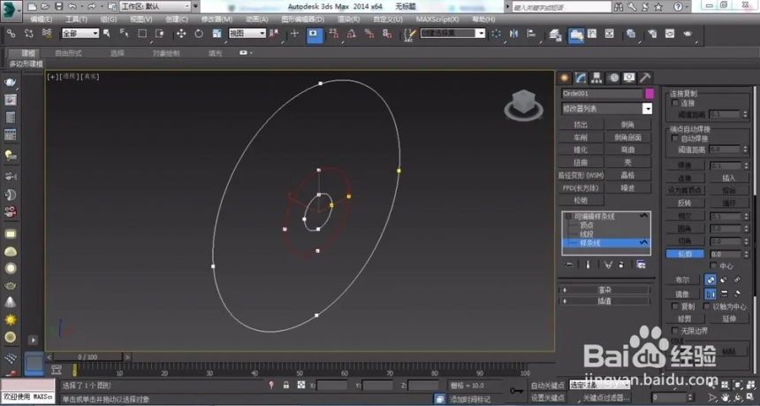
Task: Click the Circle001 magenta color swatch
Action: coord(649,93)
